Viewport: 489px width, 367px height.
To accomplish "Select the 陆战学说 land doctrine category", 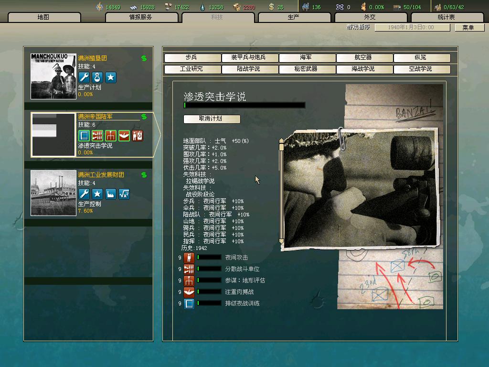I will click(x=250, y=69).
